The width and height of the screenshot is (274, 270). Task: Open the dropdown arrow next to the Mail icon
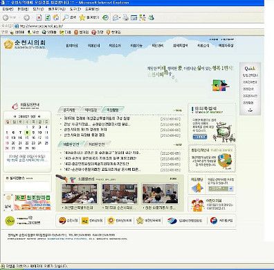coord(120,17)
